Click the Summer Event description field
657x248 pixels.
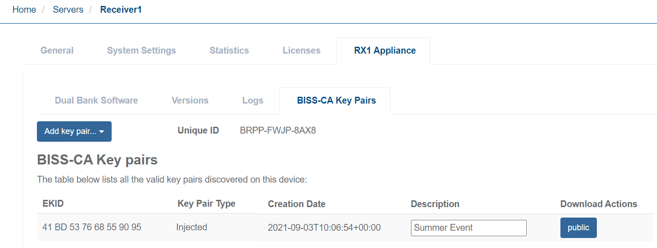468,228
